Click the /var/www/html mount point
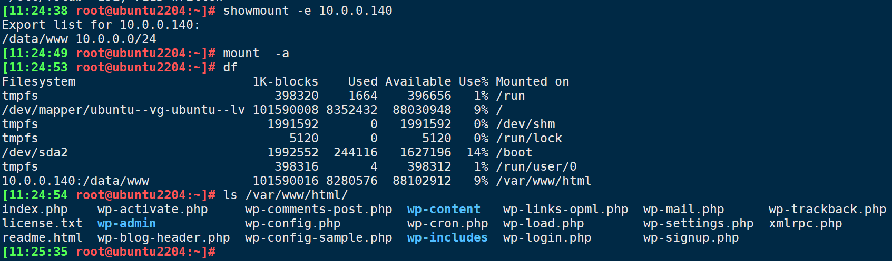Screen dimensions: 892x261 click(543, 181)
